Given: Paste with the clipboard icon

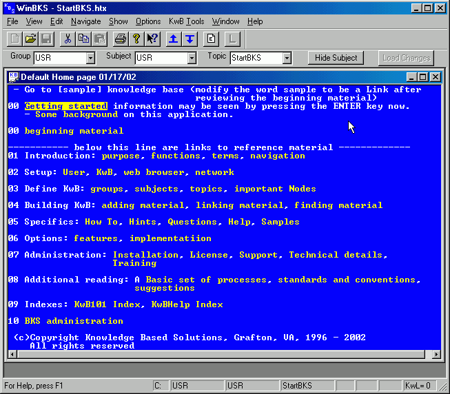Looking at the screenshot, I should [99, 39].
